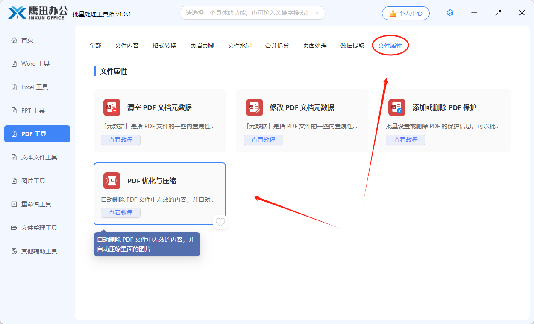Click the function search input box
The width and height of the screenshot is (534, 324).
pyautogui.click(x=247, y=13)
